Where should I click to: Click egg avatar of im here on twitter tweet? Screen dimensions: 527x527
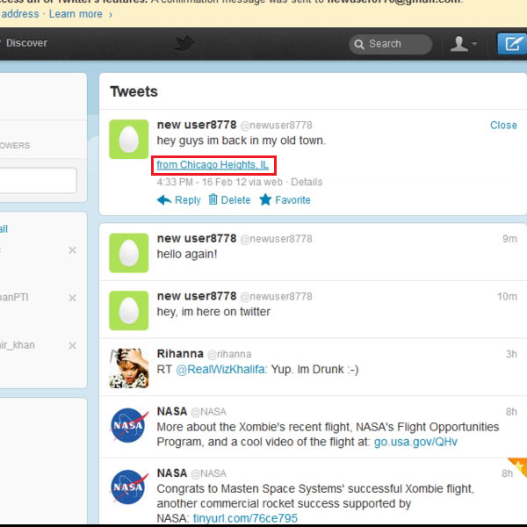[129, 311]
